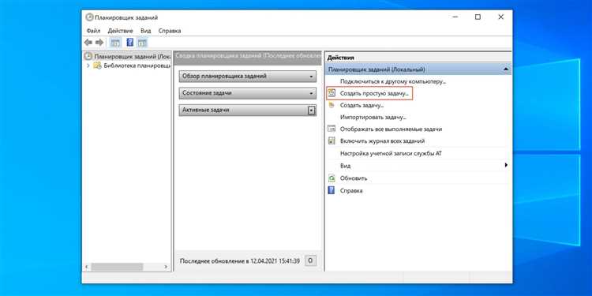Click Создать простую задачу... action
The height and width of the screenshot is (296, 592).
coord(374,93)
